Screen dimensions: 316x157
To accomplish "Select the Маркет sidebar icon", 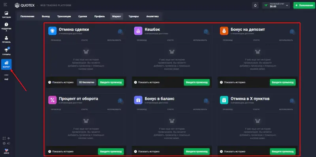I will 6,64.
